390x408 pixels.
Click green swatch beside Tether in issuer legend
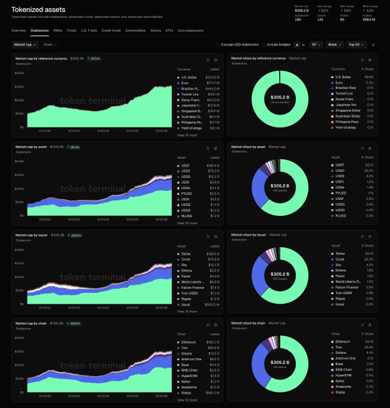pos(178,254)
